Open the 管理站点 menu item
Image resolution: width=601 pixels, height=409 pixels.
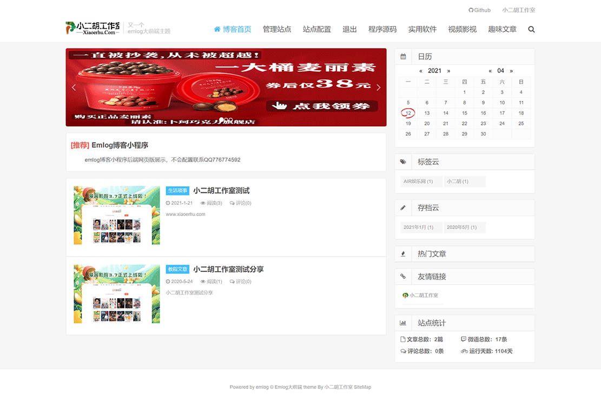[x=276, y=30]
